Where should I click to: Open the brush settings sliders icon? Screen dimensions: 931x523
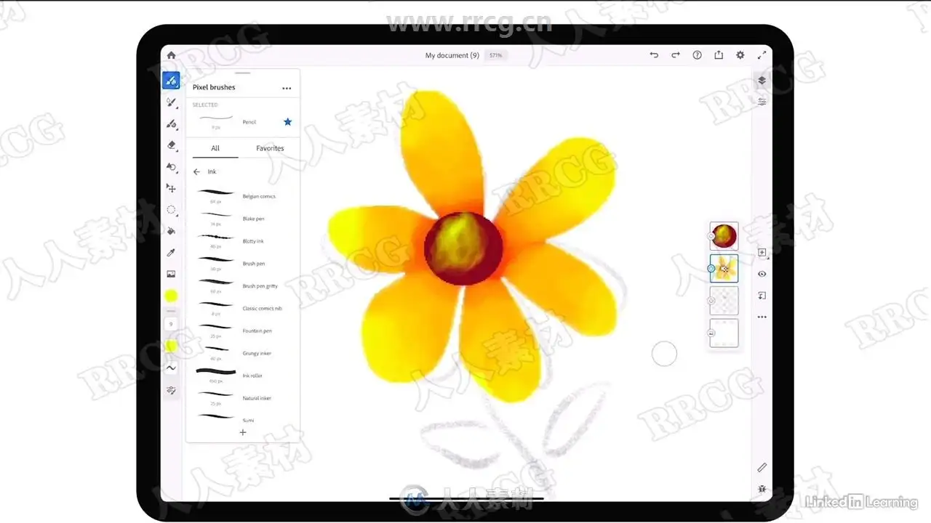point(171,390)
